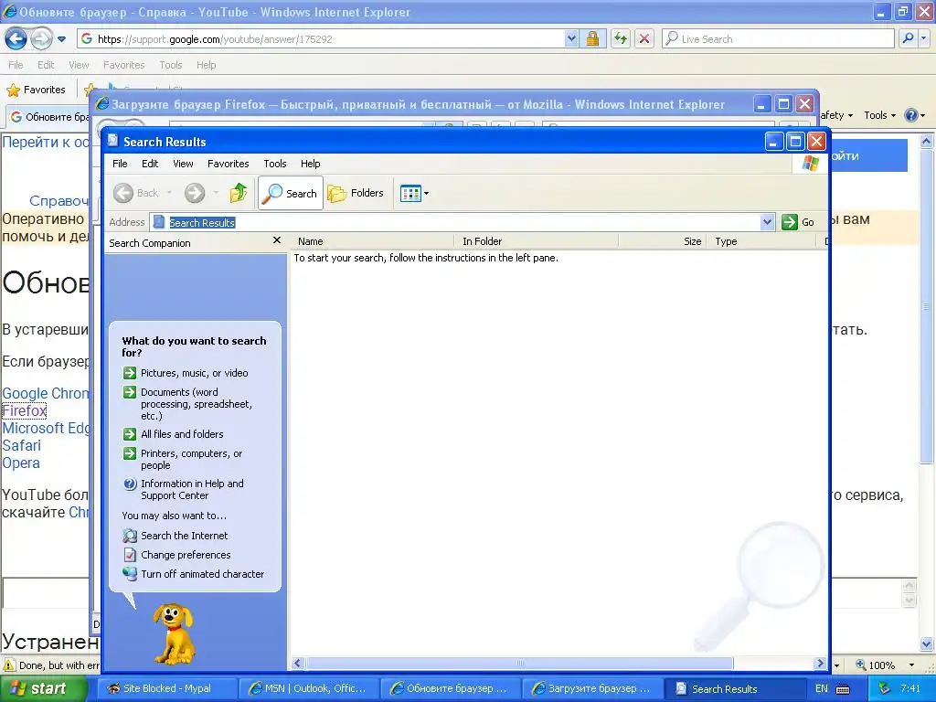Viewport: 936px width, 702px height.
Task: Click the Live Search magnifier button
Action: [908, 38]
